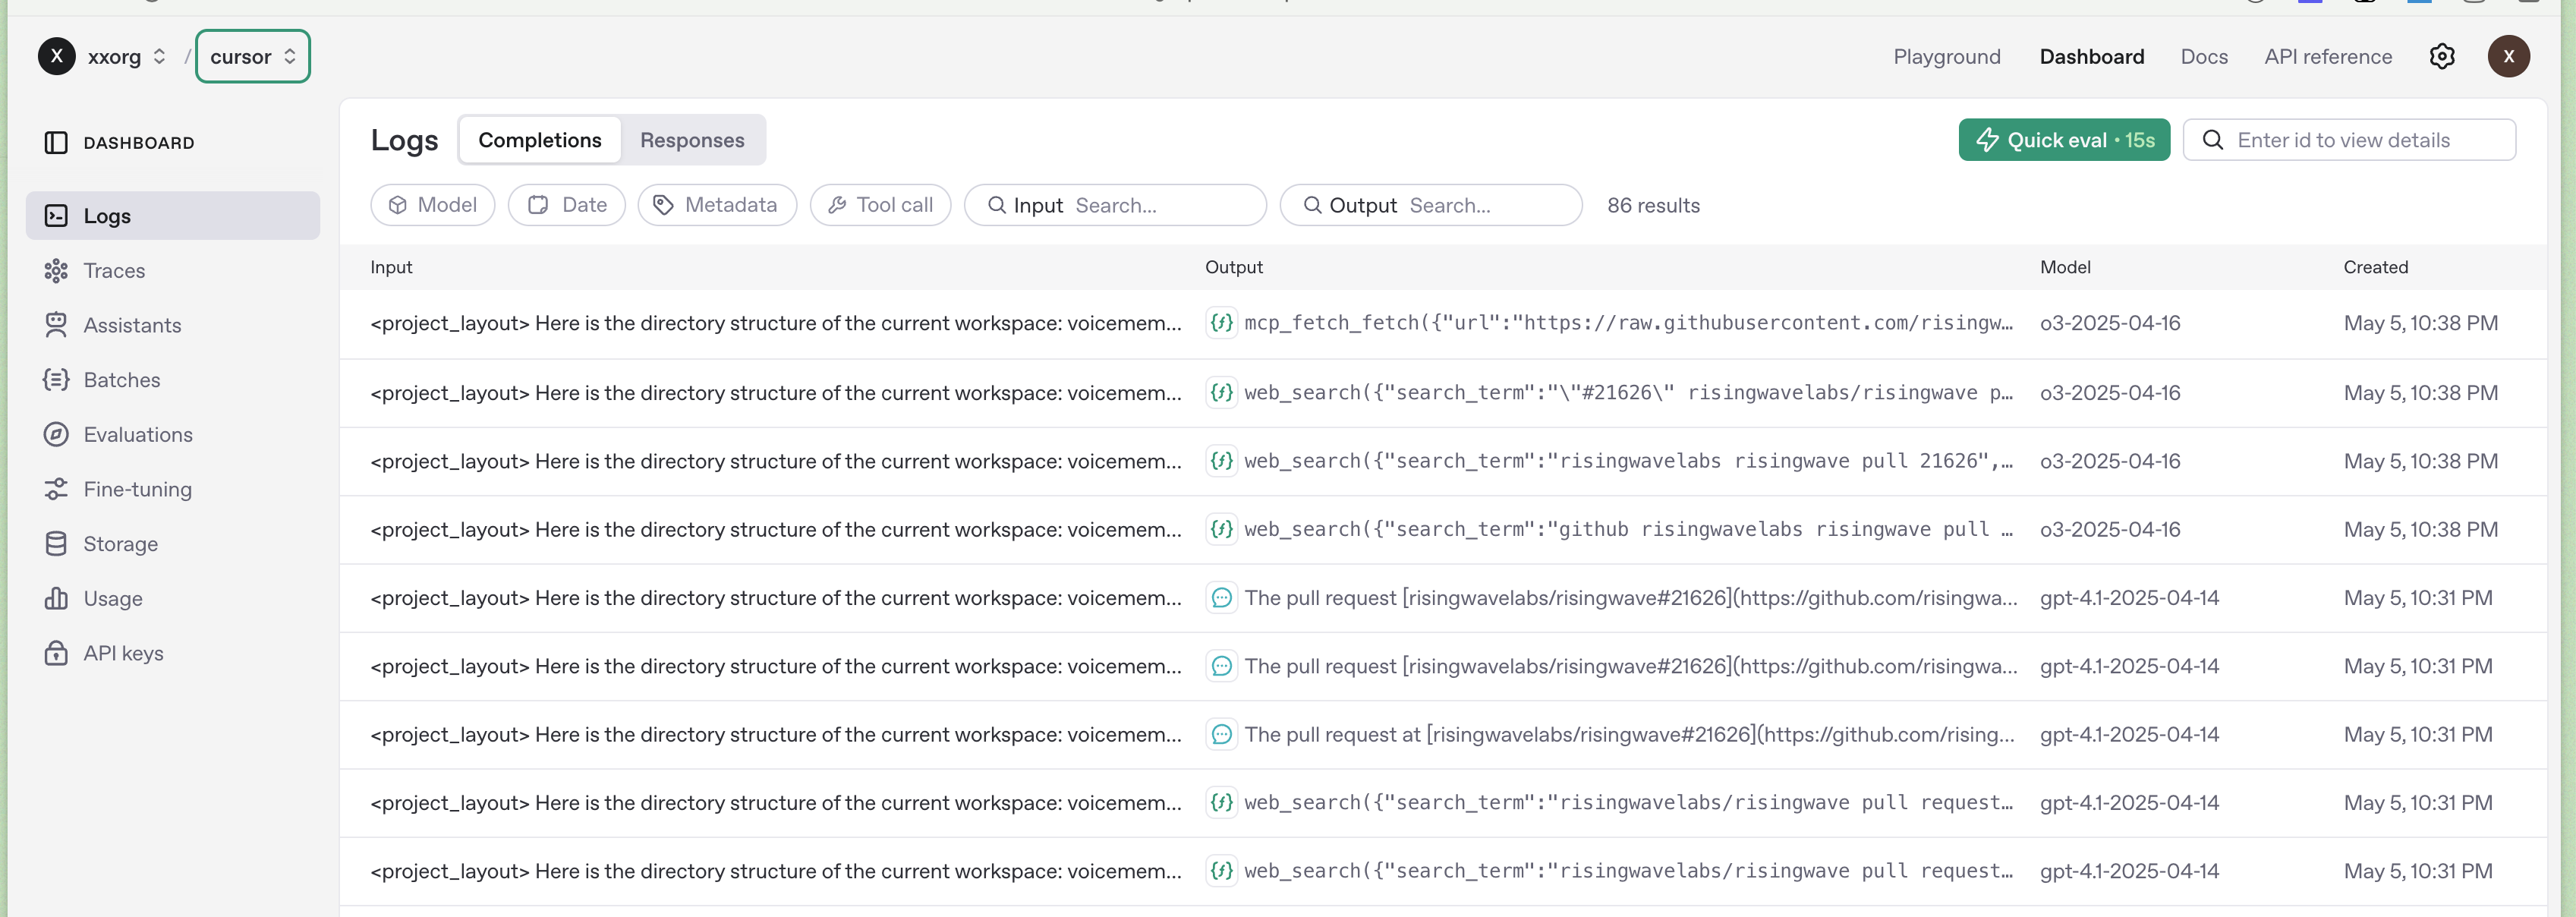2576x917 pixels.
Task: Click the Evaluations compass icon
Action: 56,435
